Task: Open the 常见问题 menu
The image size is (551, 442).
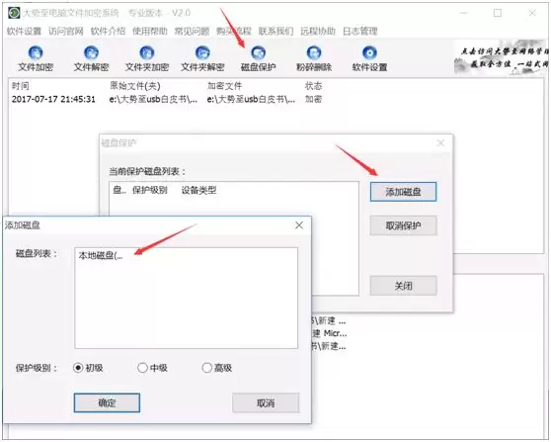Action: (192, 32)
